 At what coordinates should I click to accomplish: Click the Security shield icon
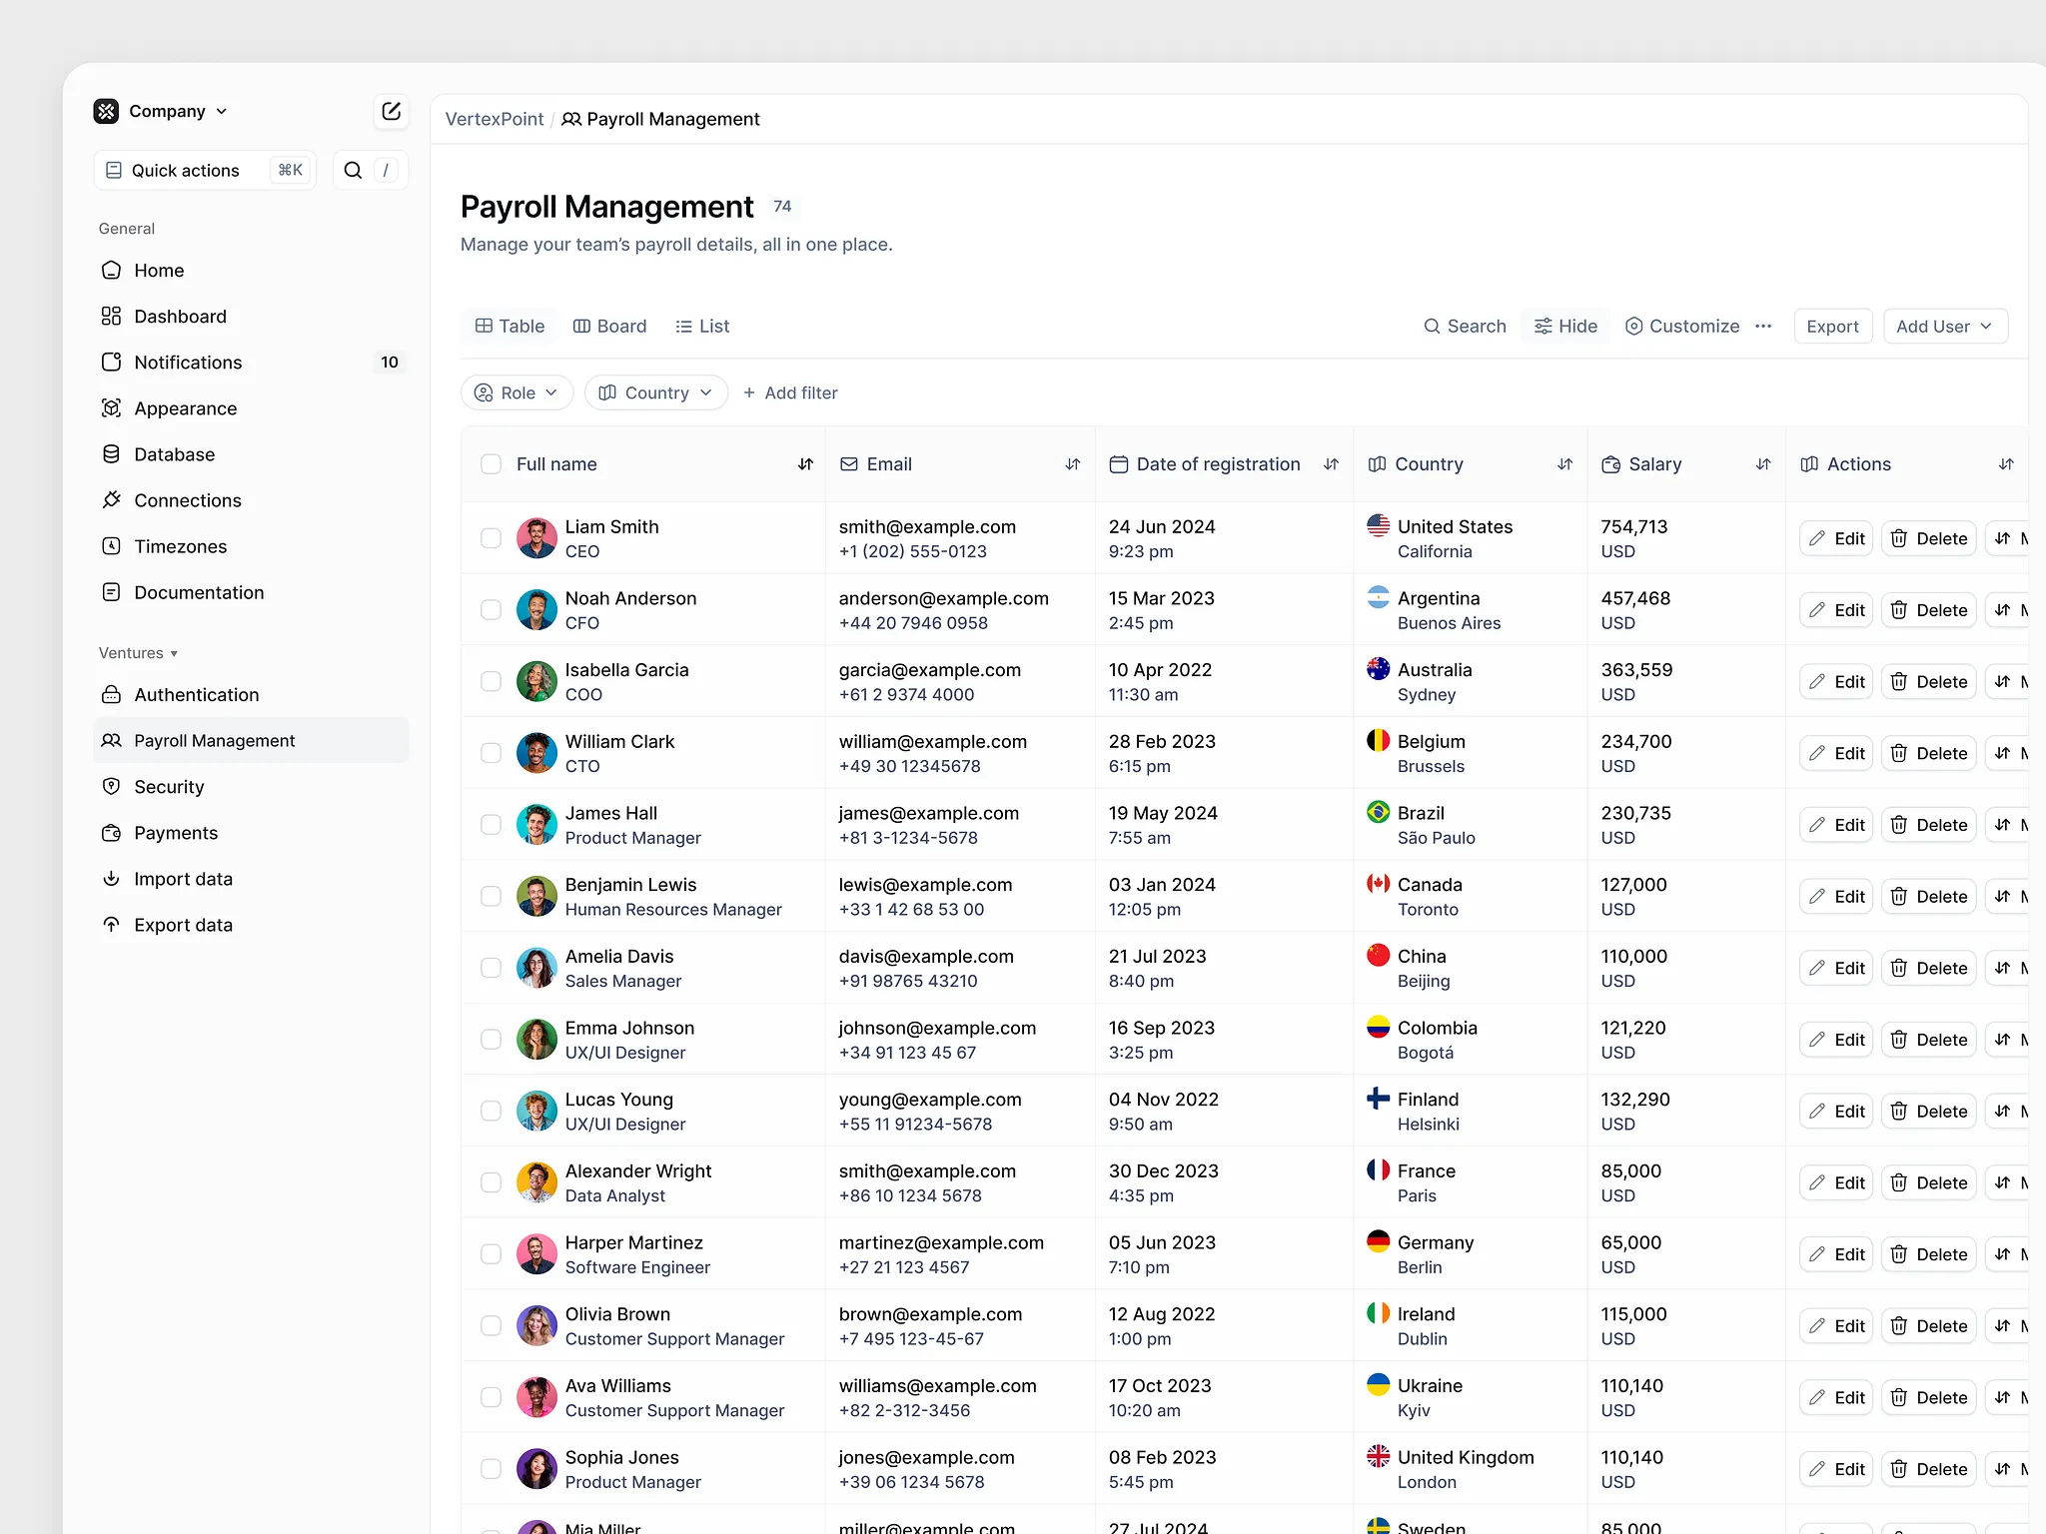tap(112, 787)
